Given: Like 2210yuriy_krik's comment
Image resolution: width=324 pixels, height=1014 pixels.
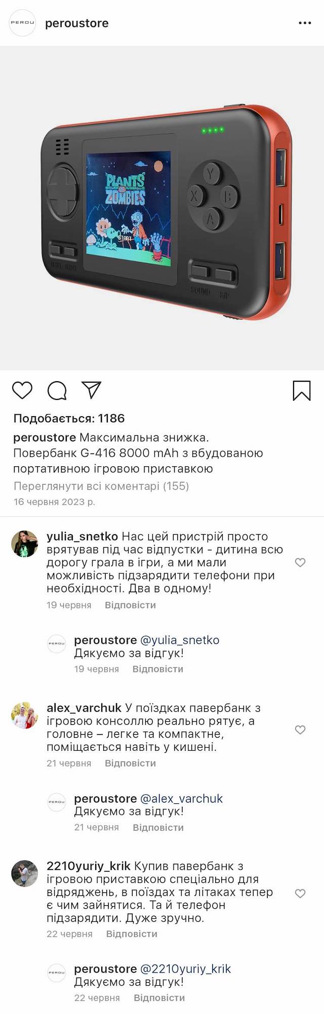Looking at the screenshot, I should pos(300,894).
